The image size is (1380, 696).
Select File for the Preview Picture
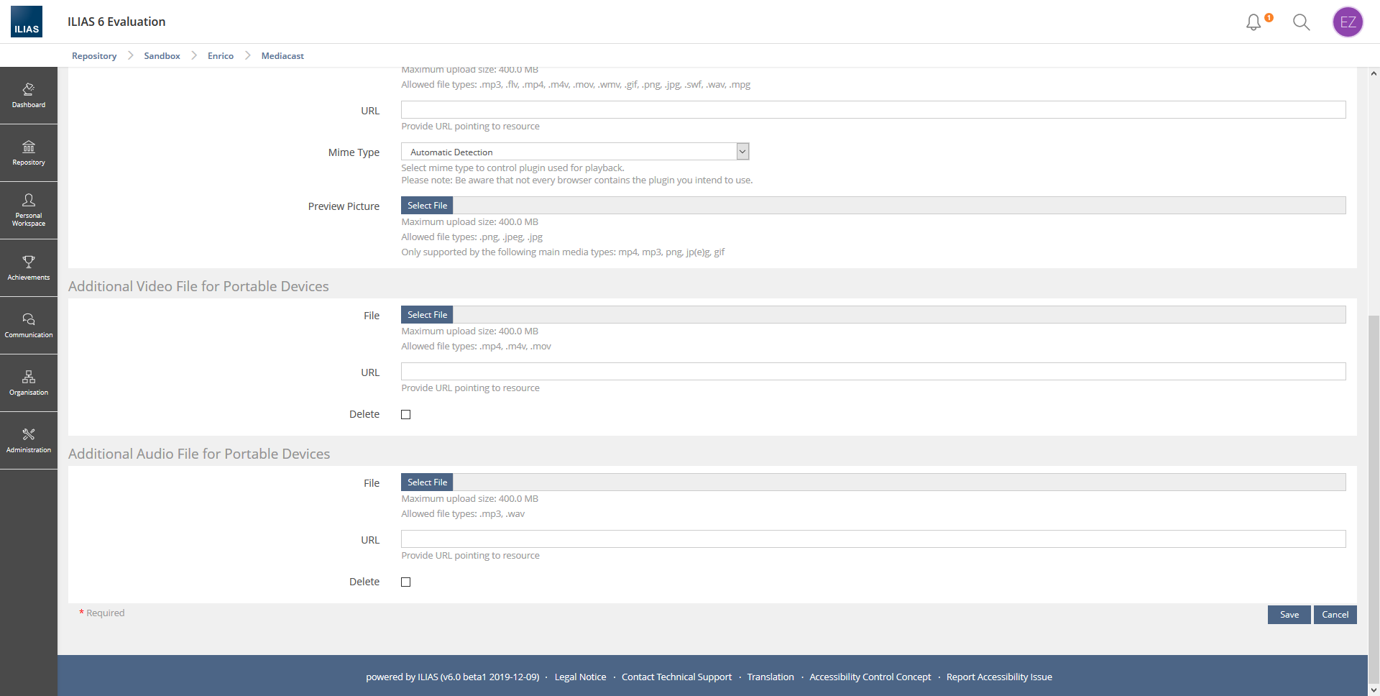pos(427,206)
